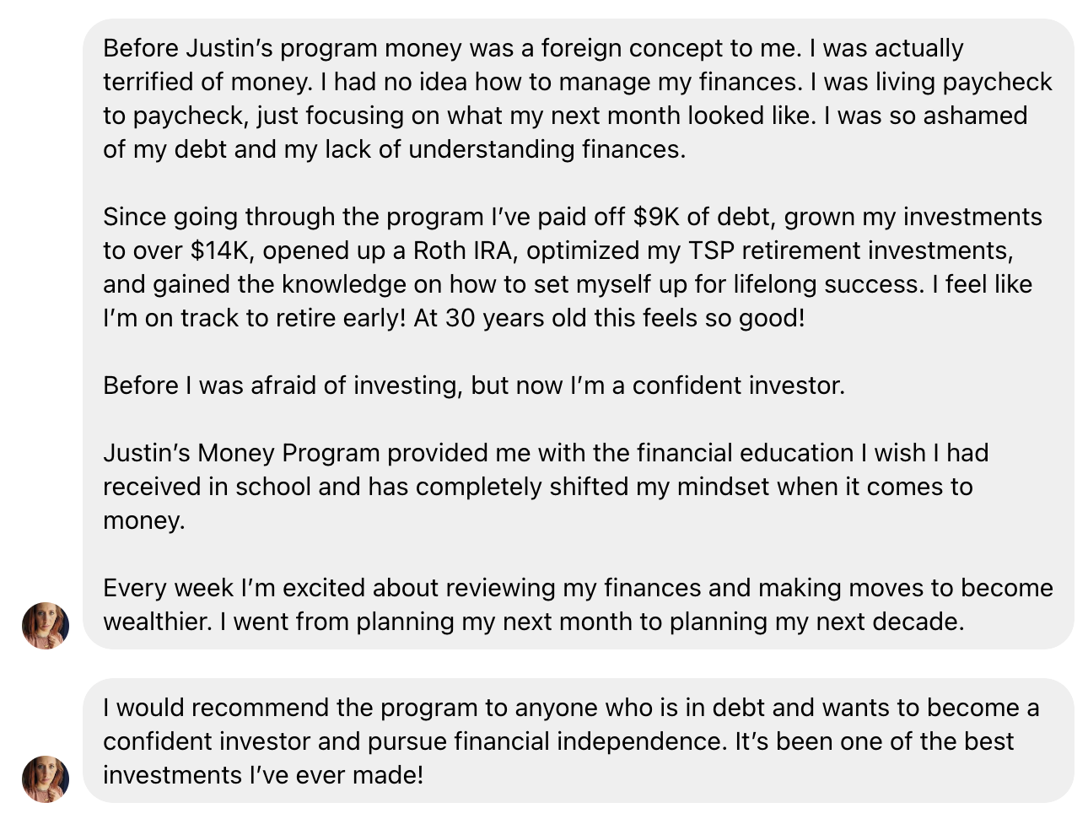Select the line "Before I was afraid of investing"
Viewport: 1088px width, 835px height.
[x=474, y=385]
